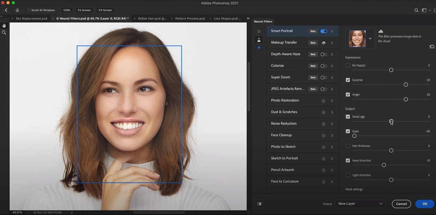Screen dimensions: 436x215
Task: Open the beta filters flask icon
Action: coord(259,40)
